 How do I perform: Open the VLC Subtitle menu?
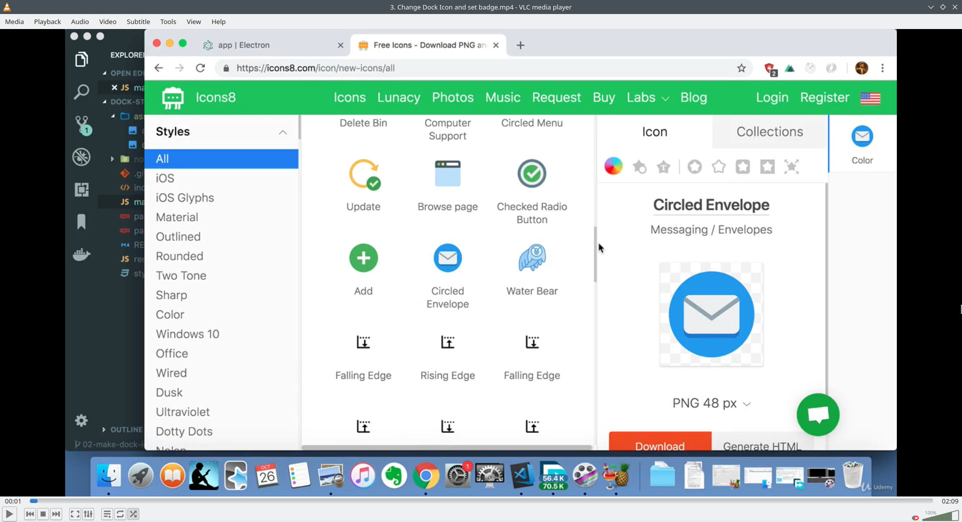pos(138,22)
